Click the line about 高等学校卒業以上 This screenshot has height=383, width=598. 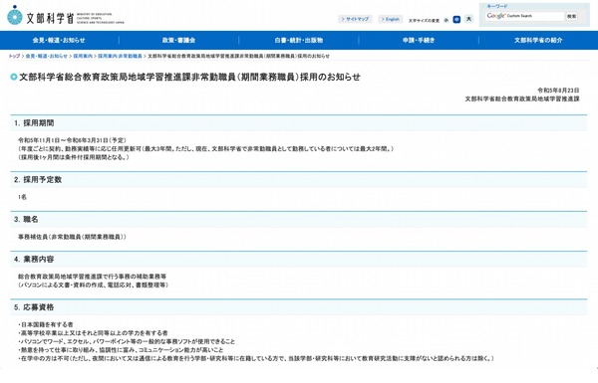[x=93, y=333]
